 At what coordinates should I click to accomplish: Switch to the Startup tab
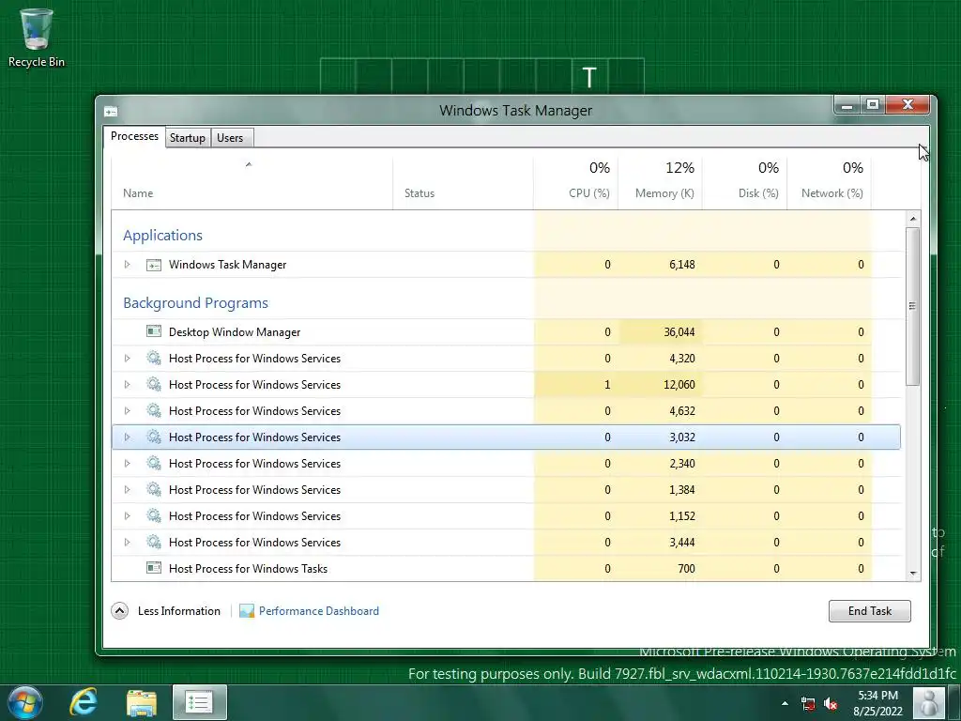188,138
